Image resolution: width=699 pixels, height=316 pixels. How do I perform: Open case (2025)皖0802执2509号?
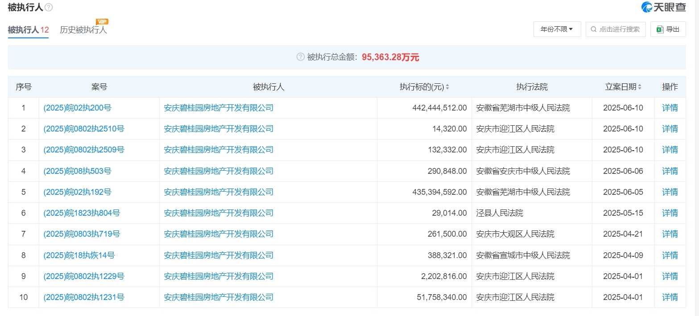coord(84,150)
